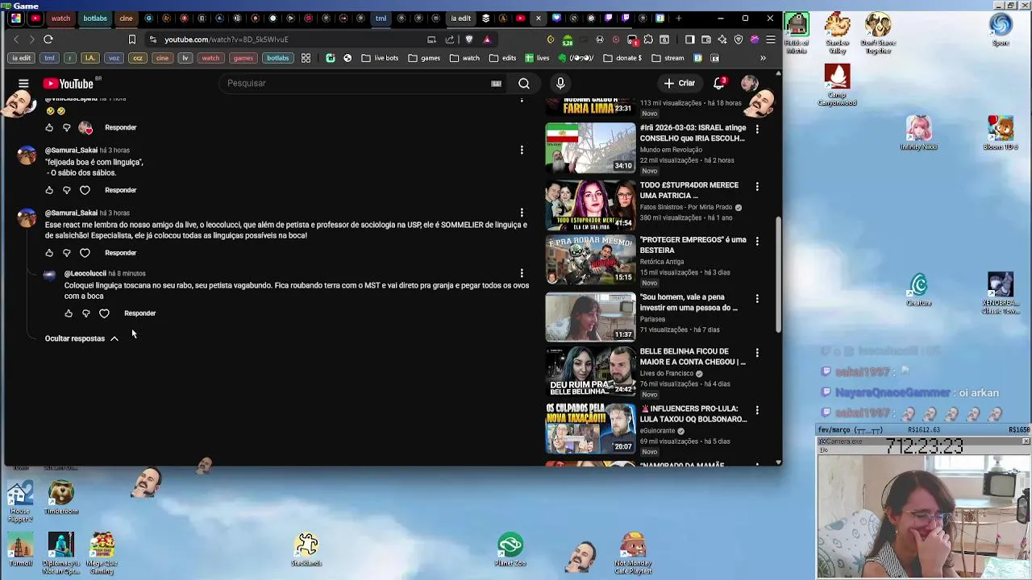Open menu for "PROTEGER EMPREGOS" video
The height and width of the screenshot is (580, 1032).
757,241
